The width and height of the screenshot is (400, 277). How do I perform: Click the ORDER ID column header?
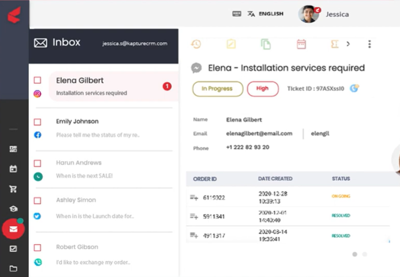point(205,179)
